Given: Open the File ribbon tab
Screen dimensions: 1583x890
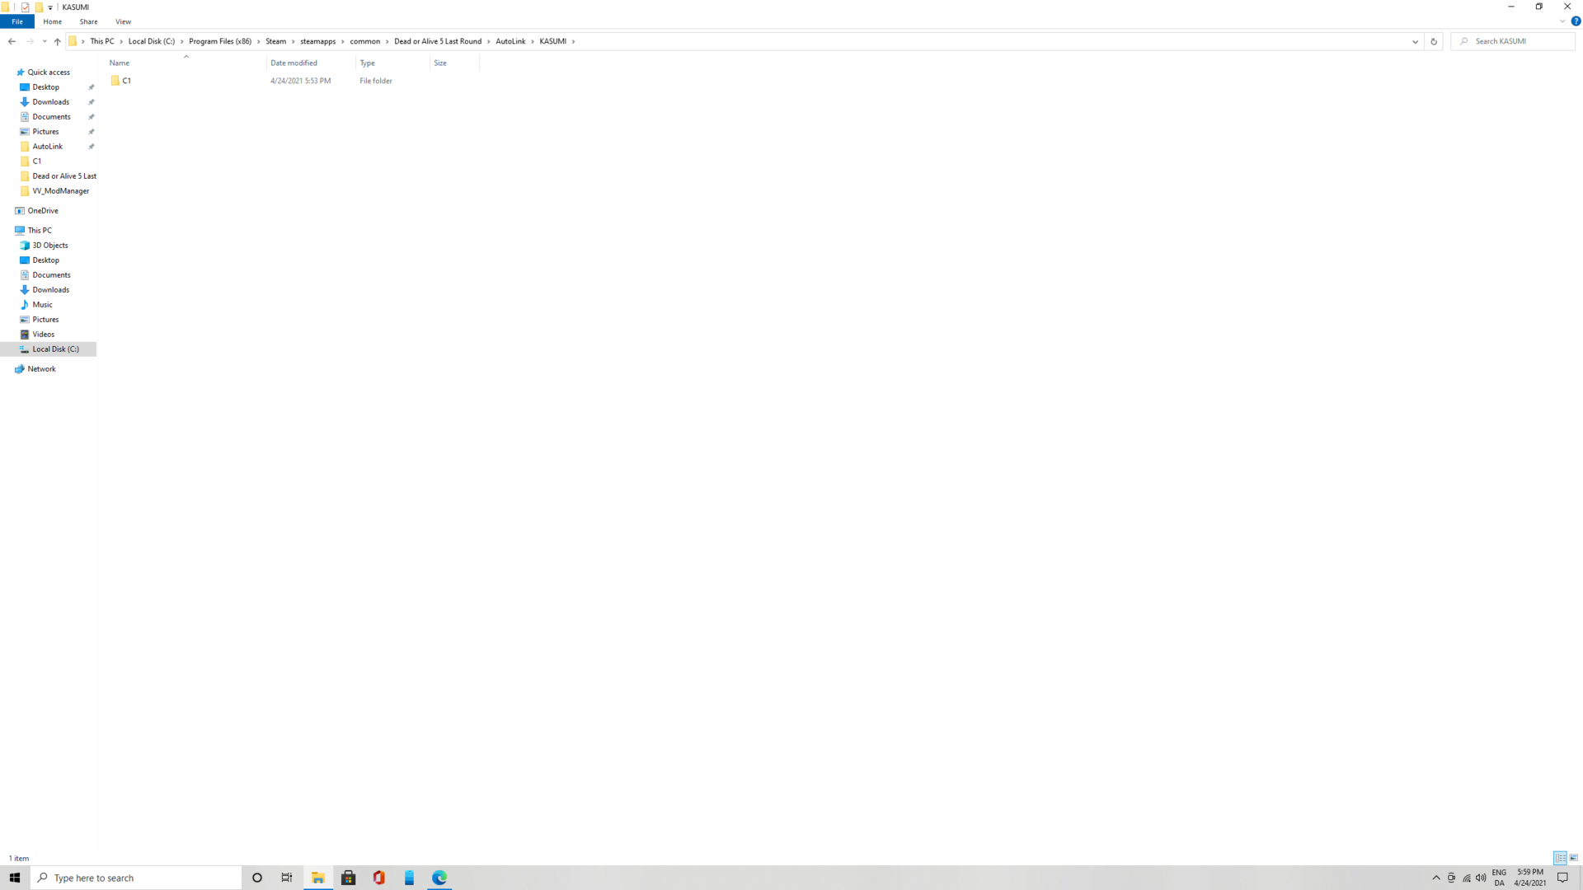Looking at the screenshot, I should [17, 21].
